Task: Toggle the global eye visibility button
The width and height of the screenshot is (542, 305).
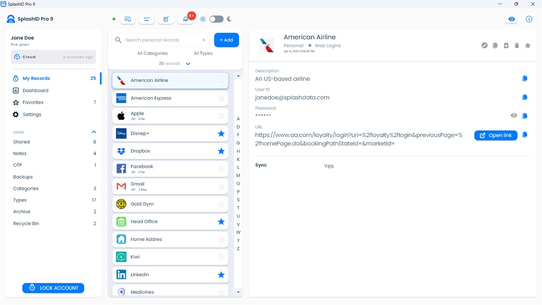Action: (512, 19)
